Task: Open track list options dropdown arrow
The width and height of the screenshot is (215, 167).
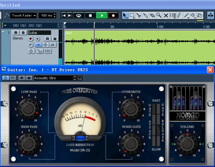Action: pyautogui.click(x=5, y=25)
